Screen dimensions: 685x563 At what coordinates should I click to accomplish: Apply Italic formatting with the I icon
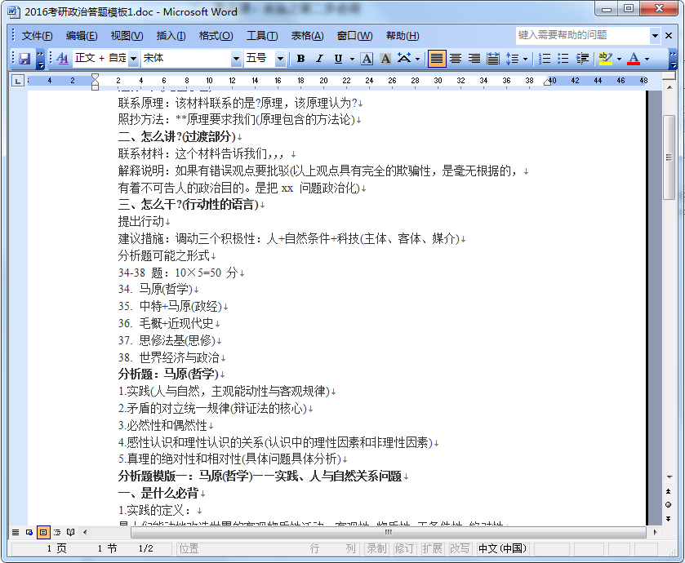tap(319, 59)
